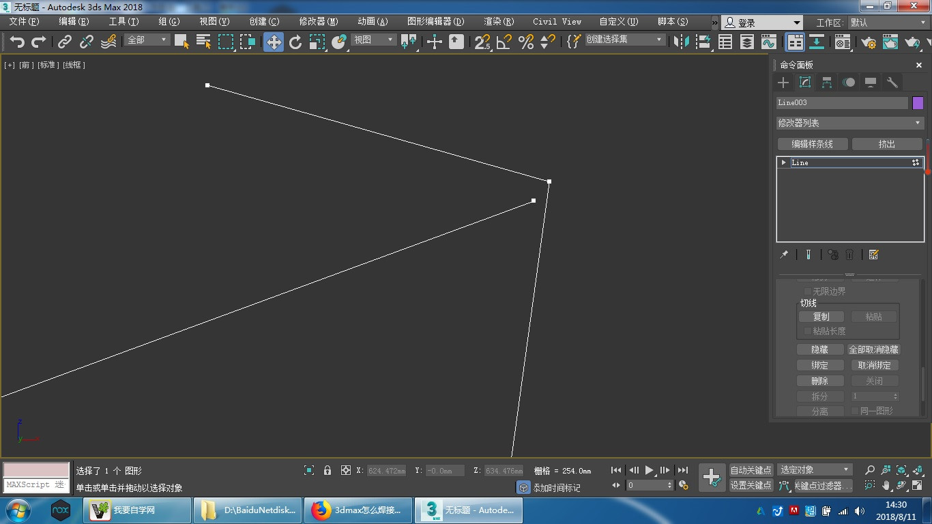Viewport: 932px width, 524px height.
Task: Toggle Window/Crossing selection icon
Action: (x=248, y=42)
